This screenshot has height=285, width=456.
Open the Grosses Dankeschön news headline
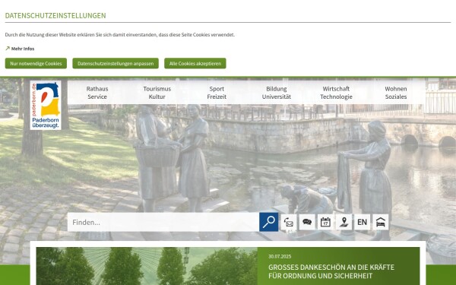331,271
